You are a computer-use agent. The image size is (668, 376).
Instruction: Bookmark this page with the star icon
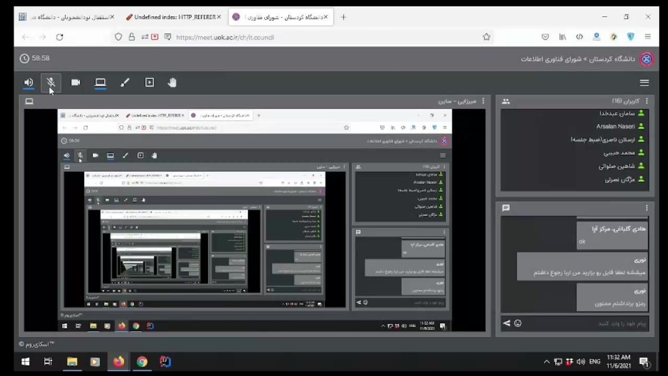pos(486,37)
